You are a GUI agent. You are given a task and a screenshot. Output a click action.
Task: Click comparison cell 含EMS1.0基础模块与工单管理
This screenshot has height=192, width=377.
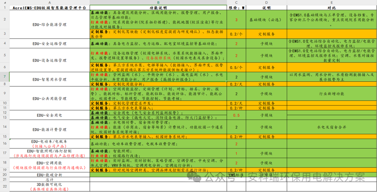click(332, 20)
